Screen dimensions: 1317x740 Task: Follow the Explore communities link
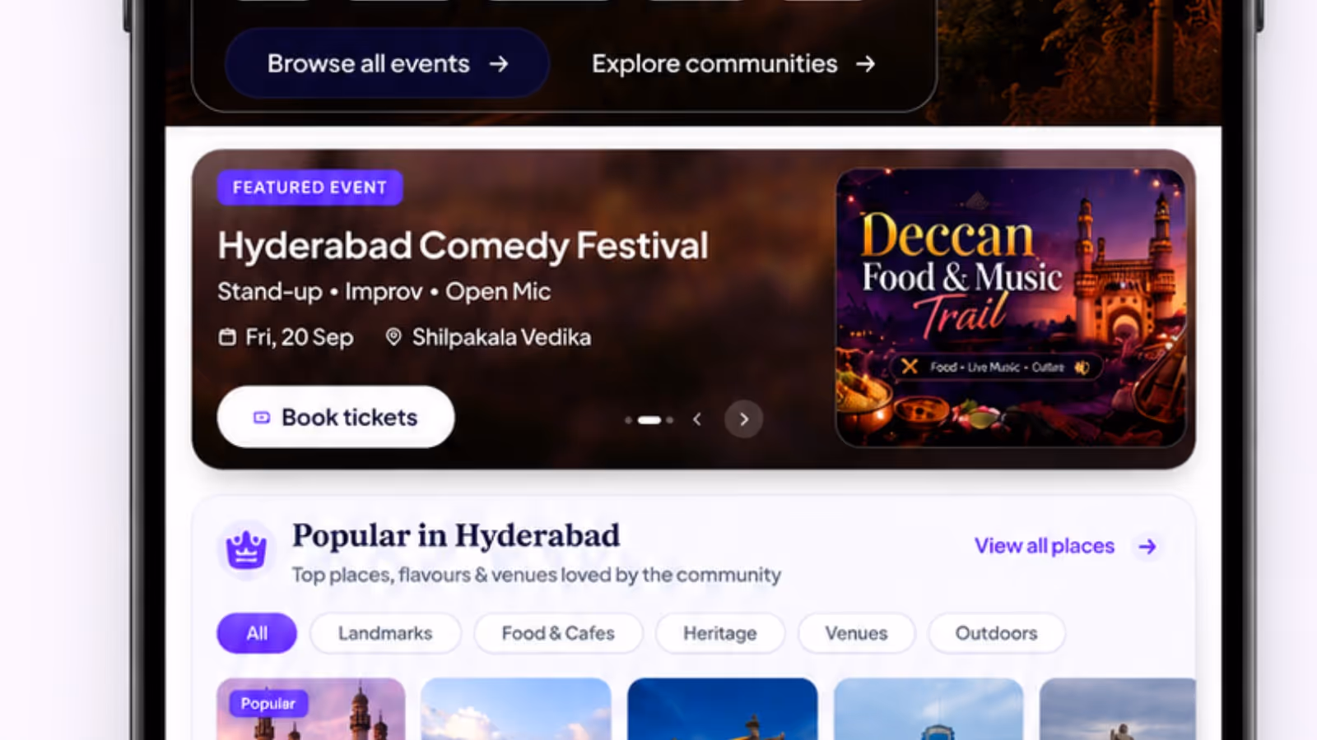(733, 64)
